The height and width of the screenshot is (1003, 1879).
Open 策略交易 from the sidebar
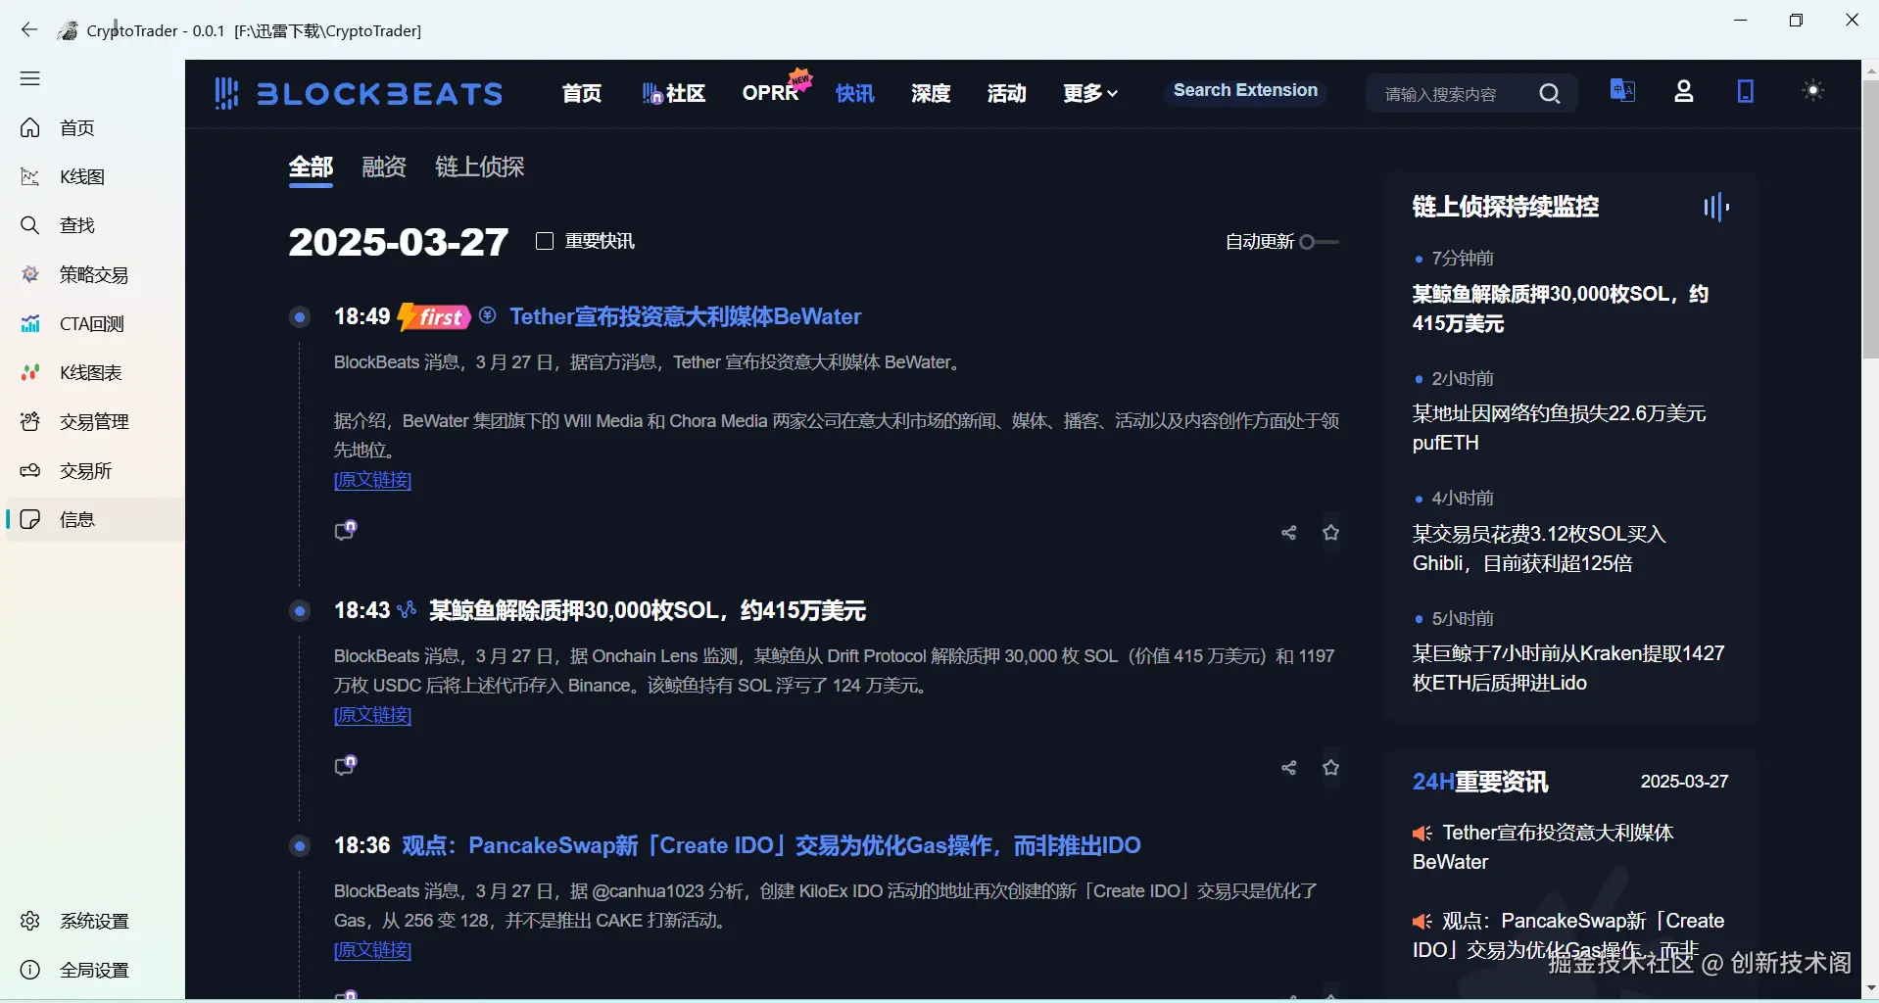pos(93,275)
